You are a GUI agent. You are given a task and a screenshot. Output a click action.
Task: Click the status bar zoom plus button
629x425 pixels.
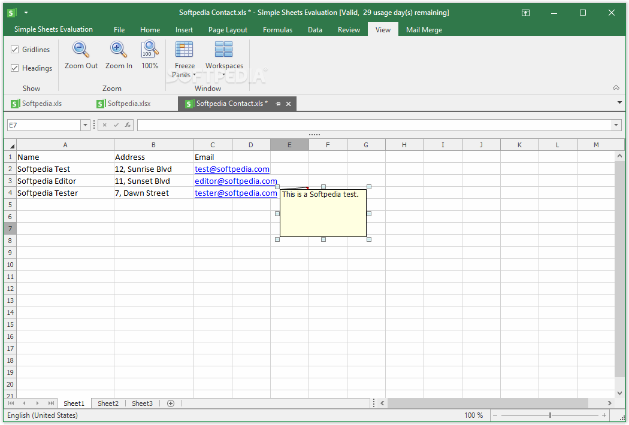point(604,415)
